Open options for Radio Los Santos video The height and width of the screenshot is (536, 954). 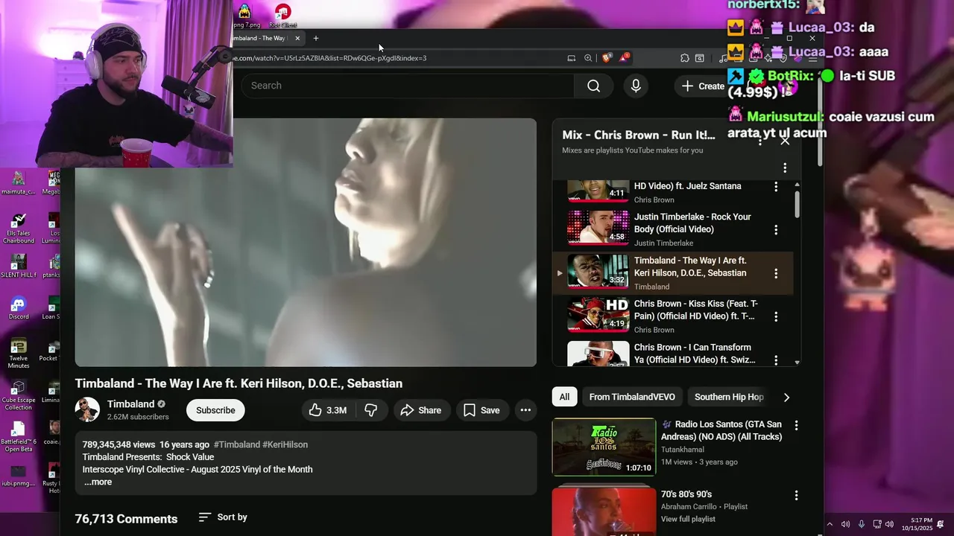(796, 426)
